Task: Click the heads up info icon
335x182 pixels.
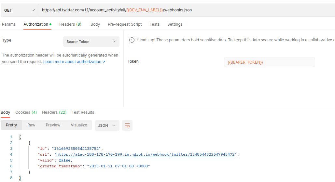Action: (x=132, y=40)
